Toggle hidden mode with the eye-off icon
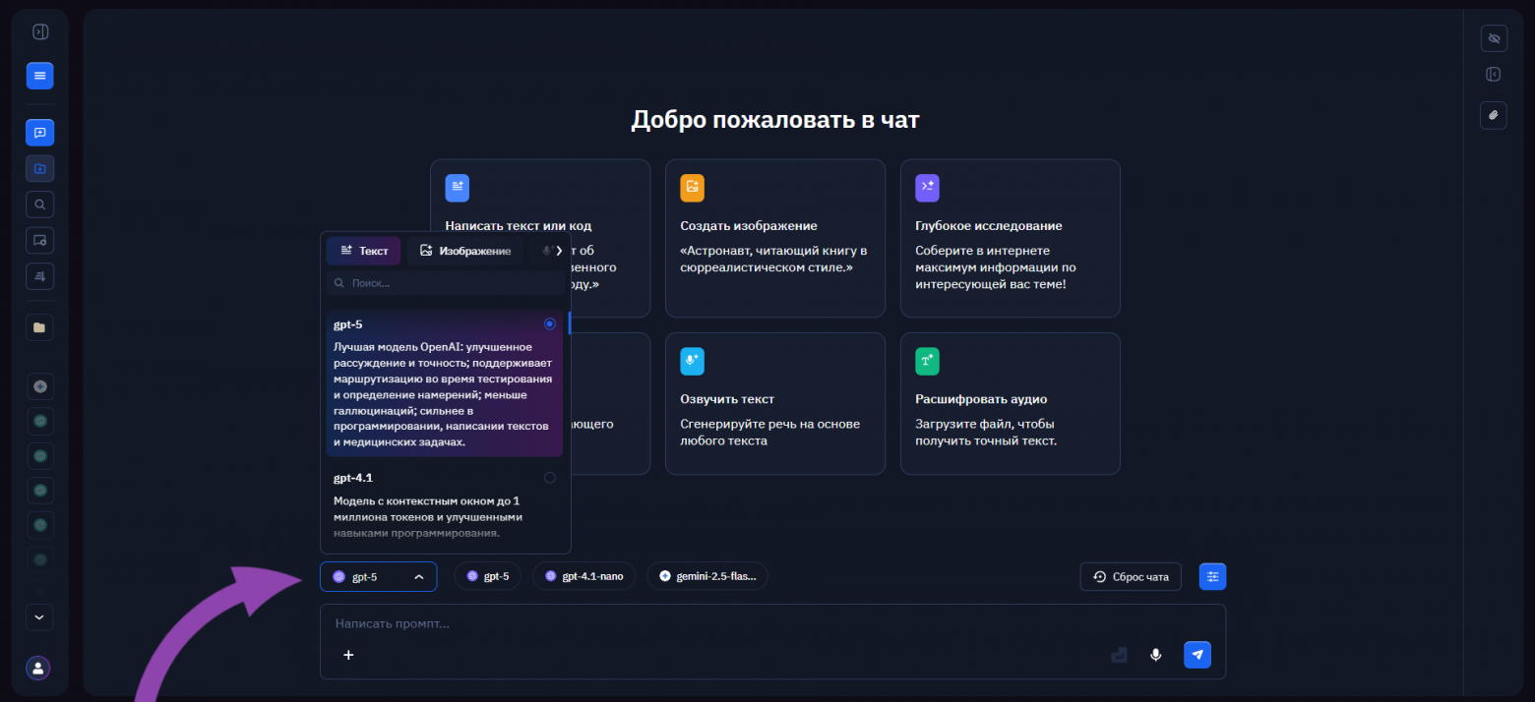This screenshot has width=1535, height=702. 1493,37
